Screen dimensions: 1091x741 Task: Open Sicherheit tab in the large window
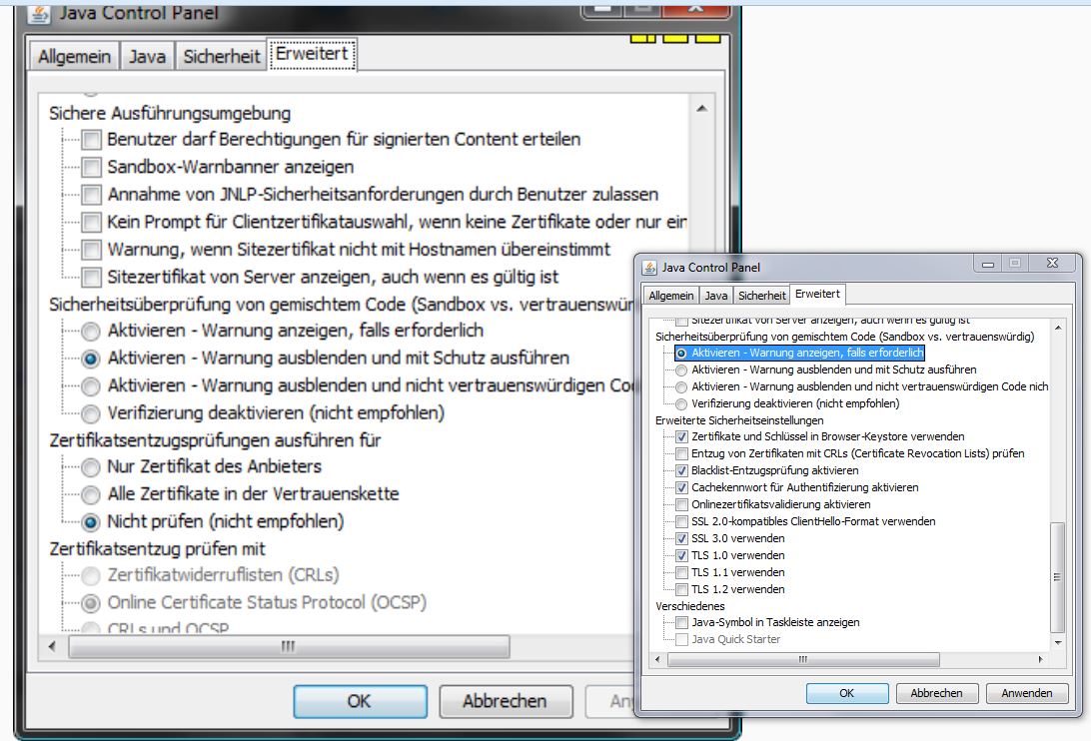(x=221, y=56)
